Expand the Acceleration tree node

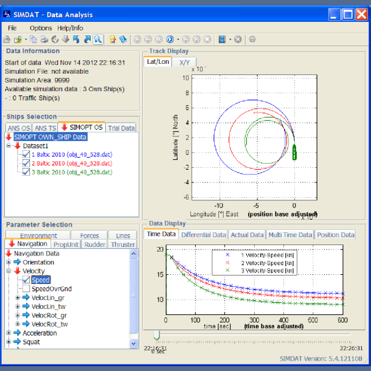[x=9, y=333]
